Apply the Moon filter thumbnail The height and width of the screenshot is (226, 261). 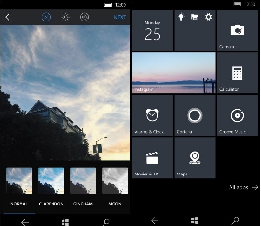(x=115, y=181)
